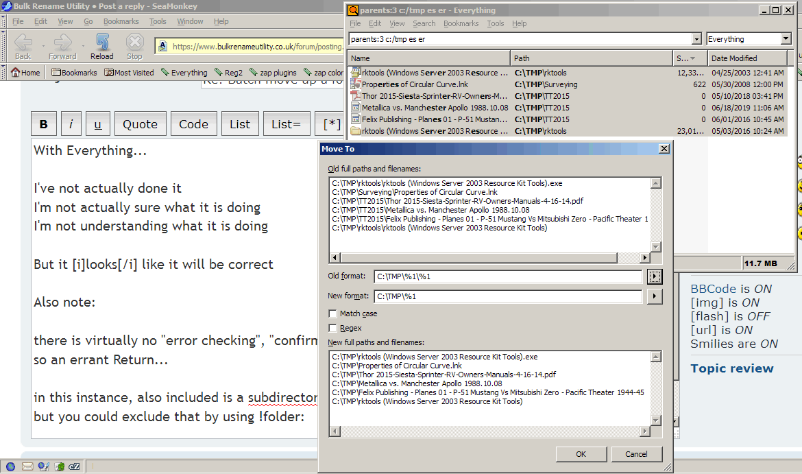Open Tools menu in SeaMonkey

click(x=158, y=21)
